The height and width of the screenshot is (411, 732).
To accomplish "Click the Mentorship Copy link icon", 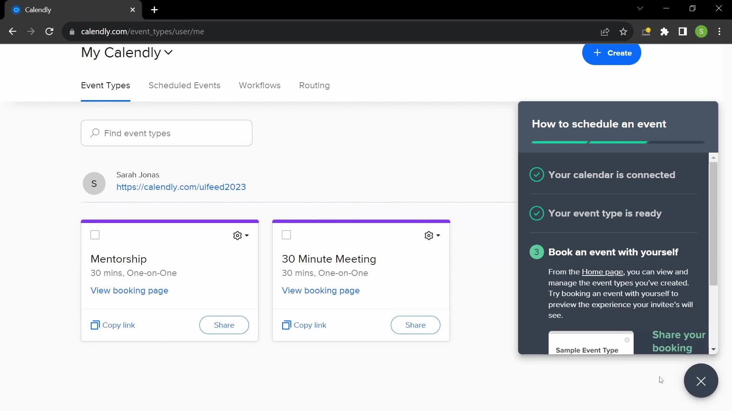I will [x=95, y=325].
